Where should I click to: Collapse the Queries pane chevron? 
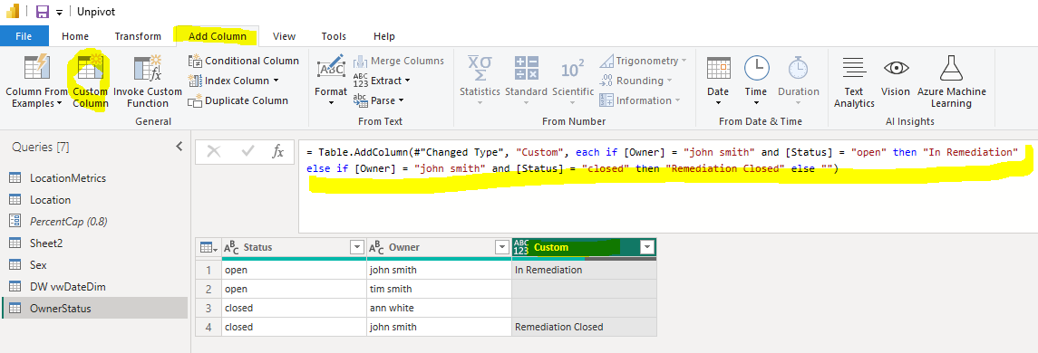179,147
